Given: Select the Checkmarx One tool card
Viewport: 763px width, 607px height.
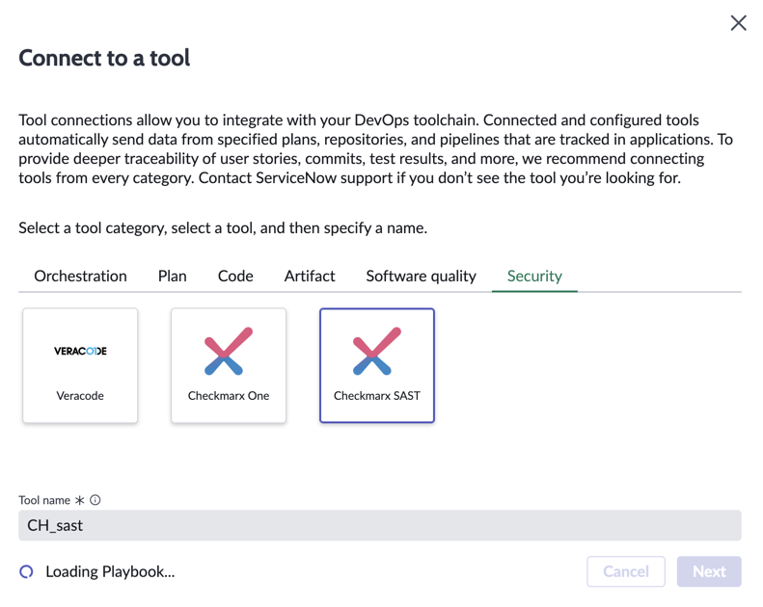Looking at the screenshot, I should pos(229,365).
